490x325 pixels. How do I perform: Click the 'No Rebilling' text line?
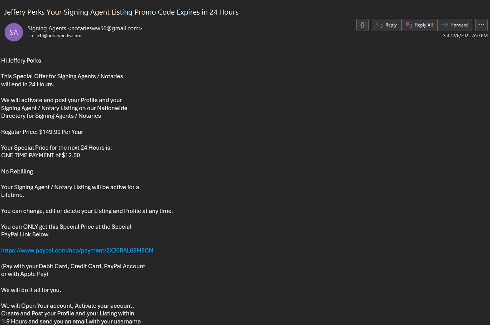(x=17, y=172)
